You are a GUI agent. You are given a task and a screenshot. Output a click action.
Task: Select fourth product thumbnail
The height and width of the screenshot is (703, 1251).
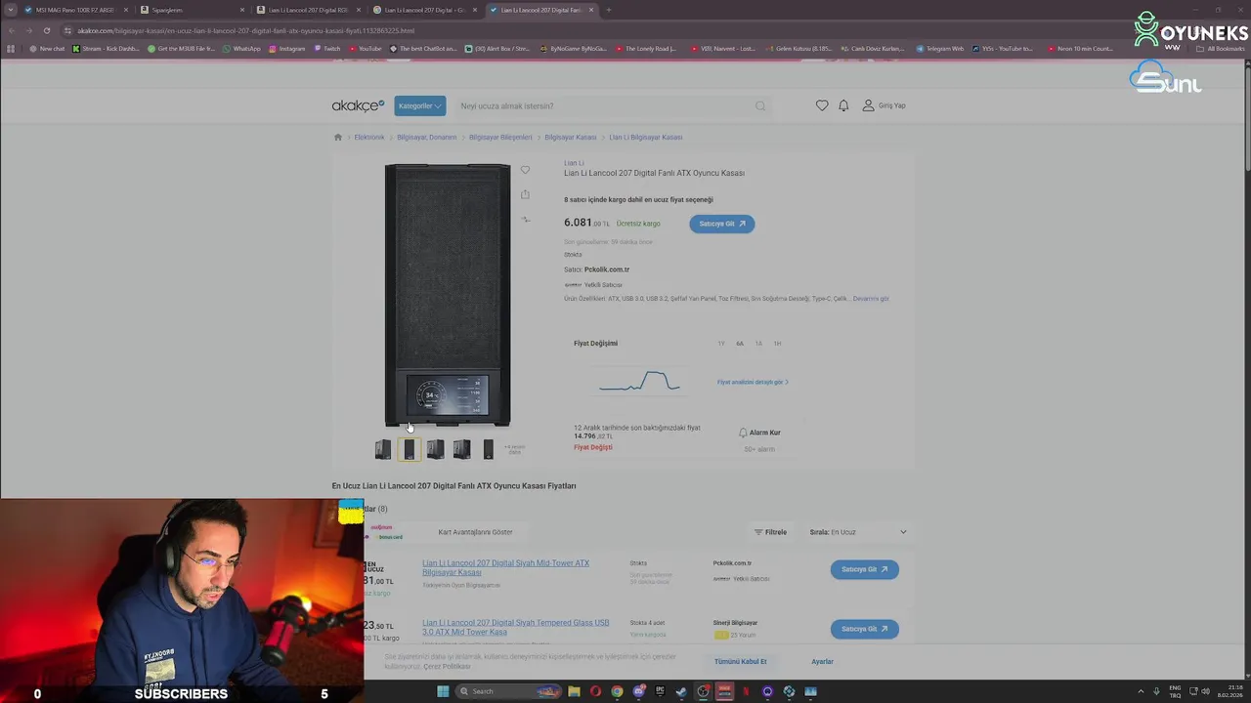pyautogui.click(x=461, y=449)
